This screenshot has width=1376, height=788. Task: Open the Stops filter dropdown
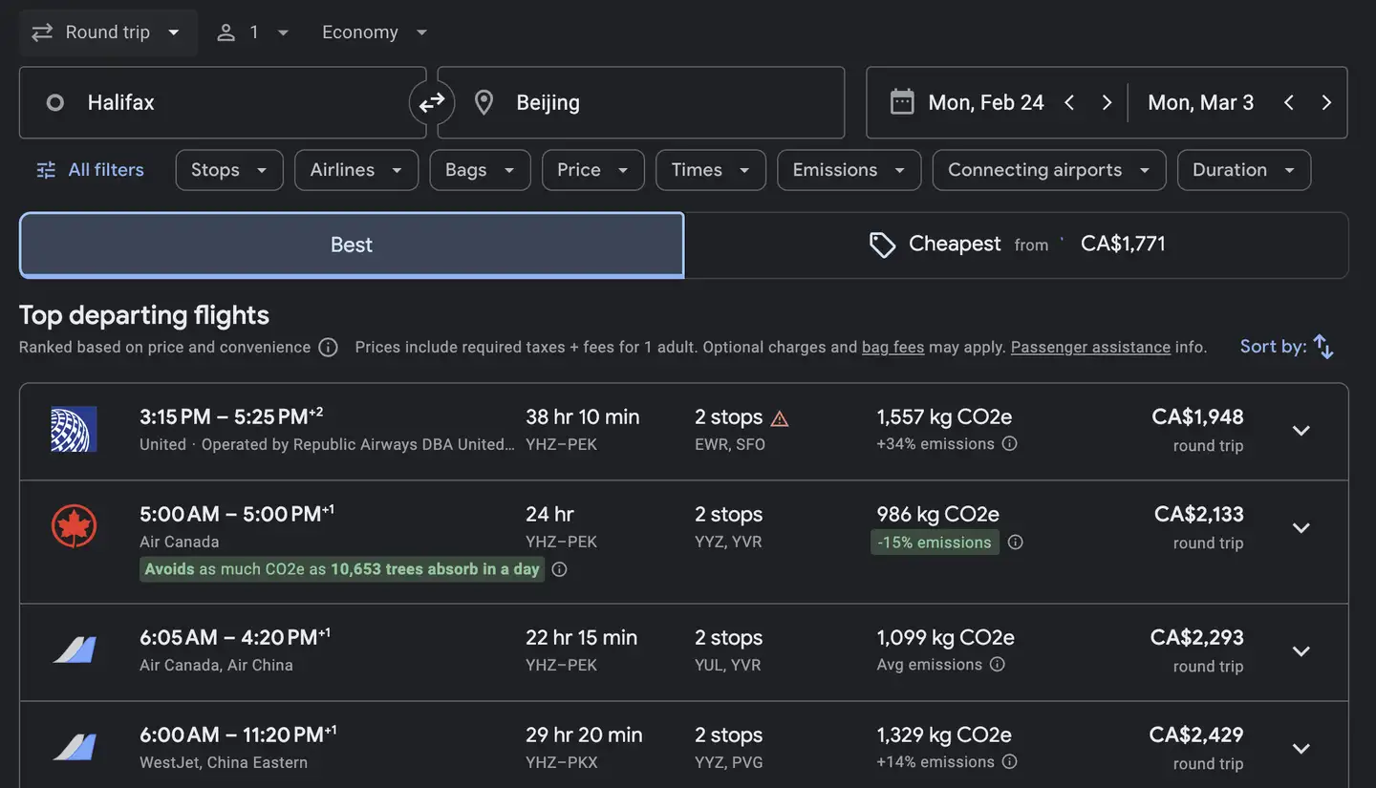click(x=228, y=170)
